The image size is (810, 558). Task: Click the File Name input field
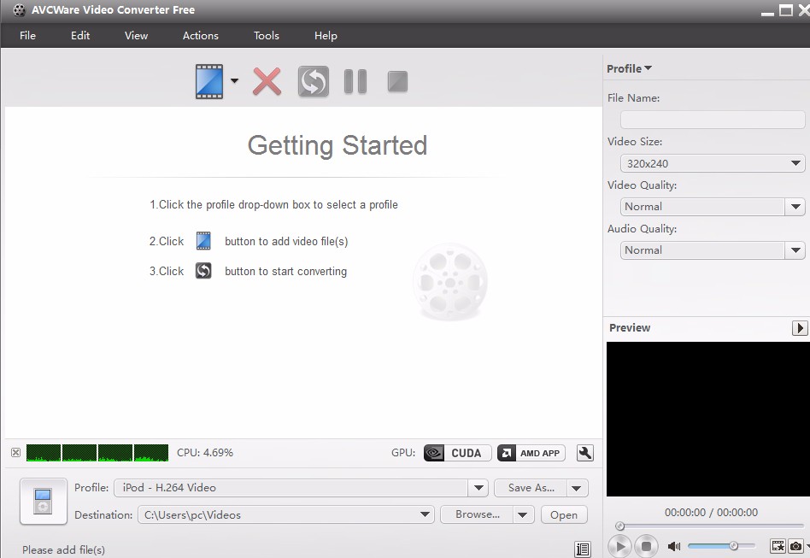point(712,120)
